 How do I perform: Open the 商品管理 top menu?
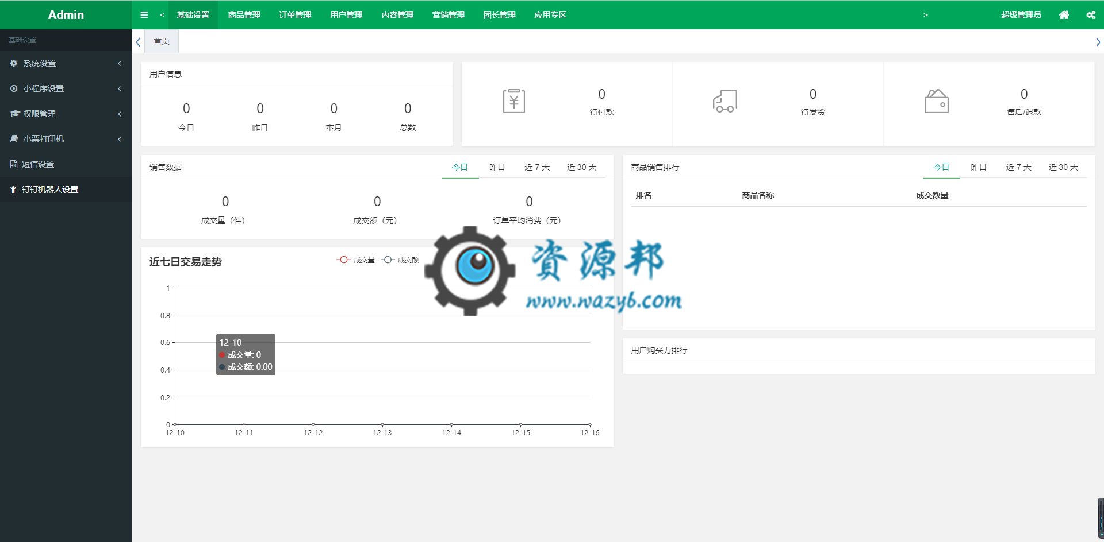click(244, 15)
